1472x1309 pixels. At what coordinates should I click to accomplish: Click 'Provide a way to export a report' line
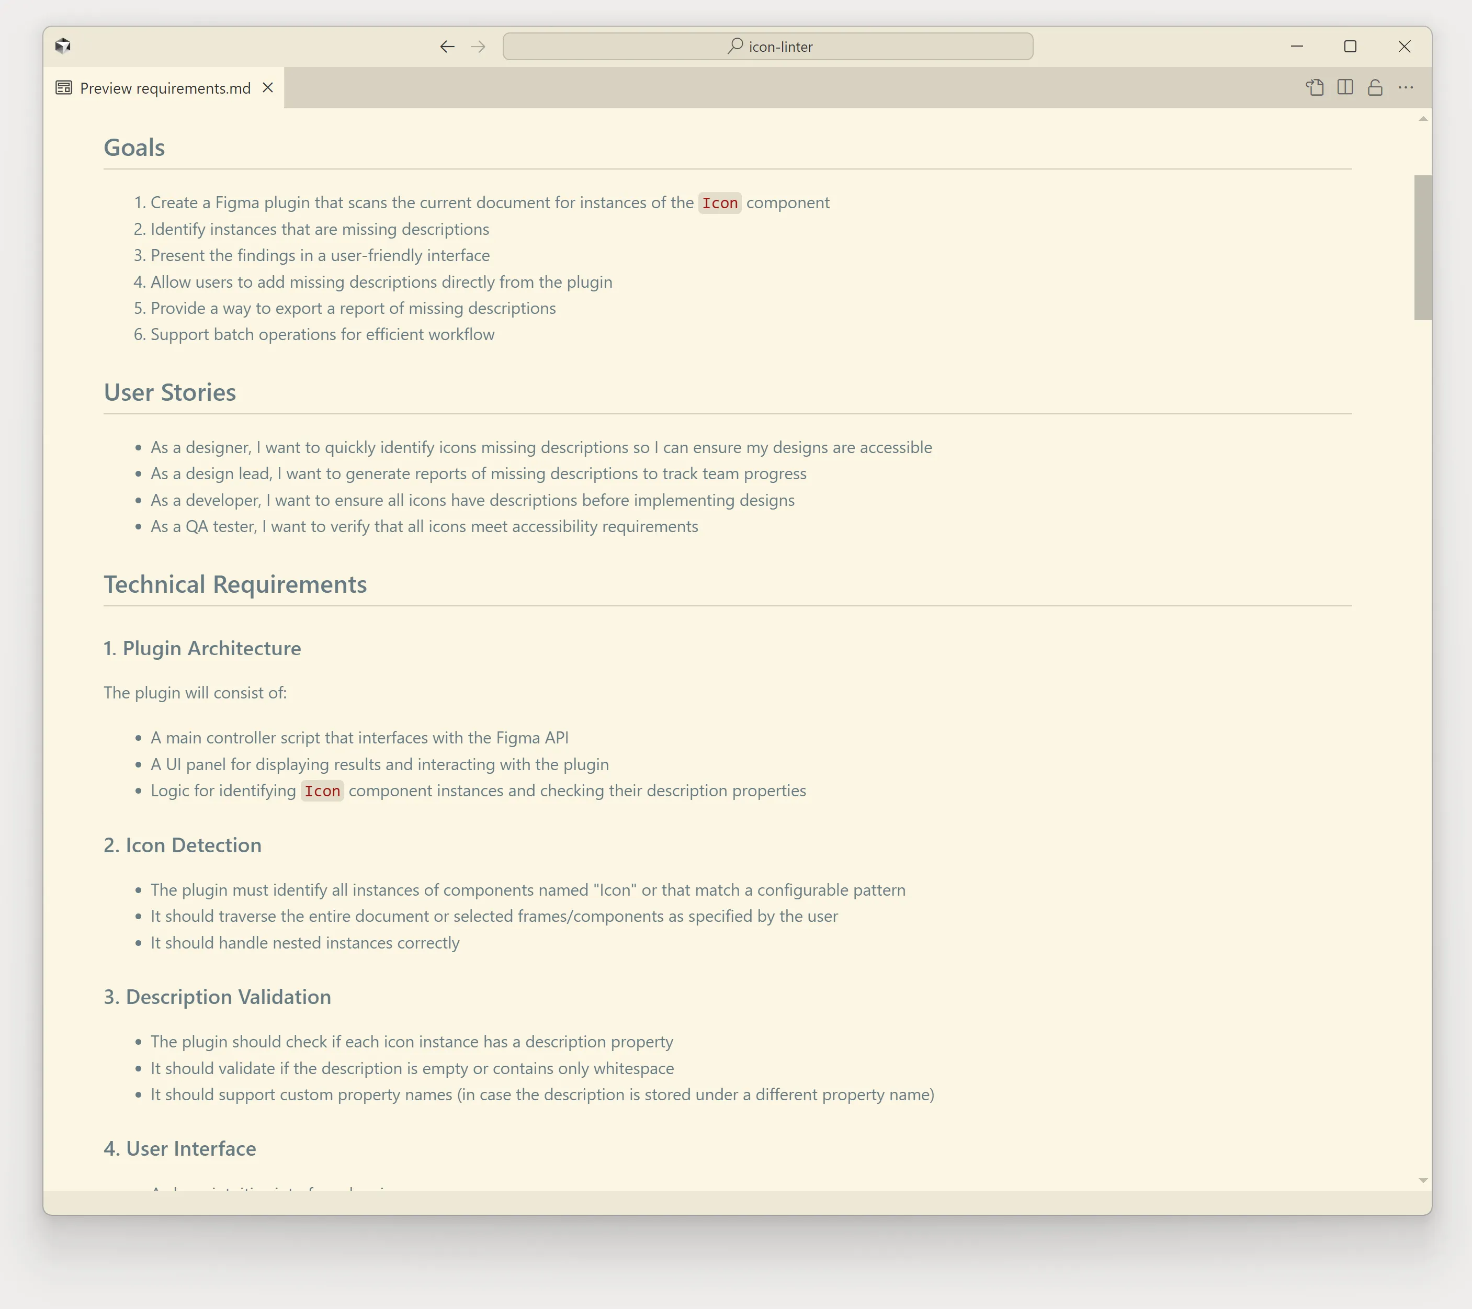(353, 308)
